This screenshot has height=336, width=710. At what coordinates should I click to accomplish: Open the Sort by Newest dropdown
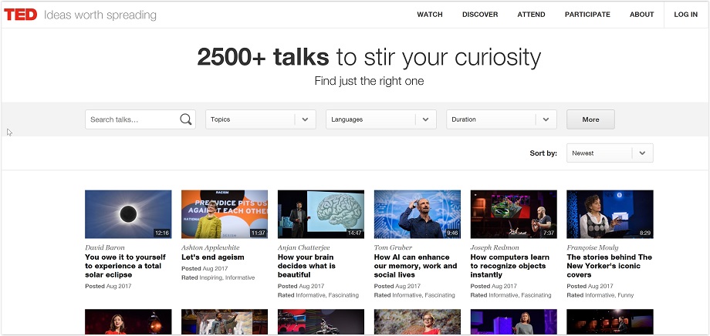coord(610,153)
